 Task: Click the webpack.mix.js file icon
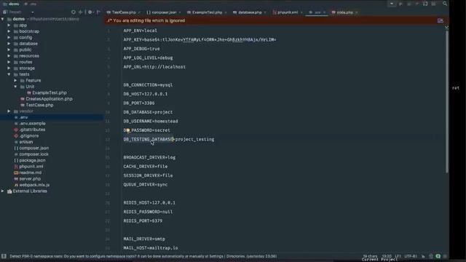pos(16,185)
